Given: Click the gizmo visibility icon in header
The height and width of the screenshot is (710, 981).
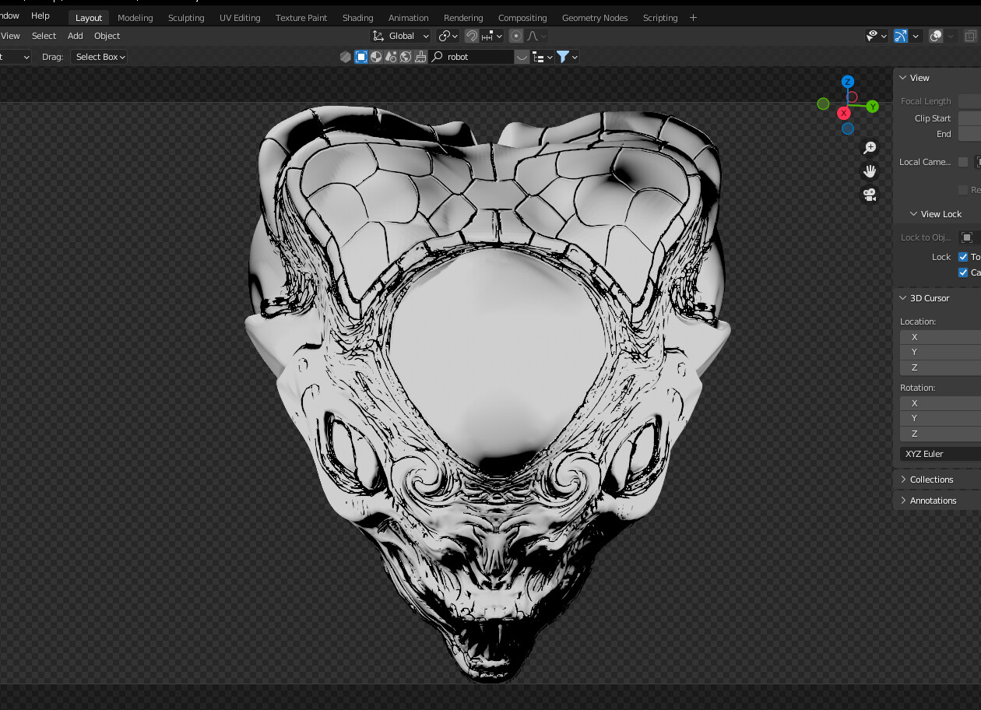Looking at the screenshot, I should click(901, 36).
